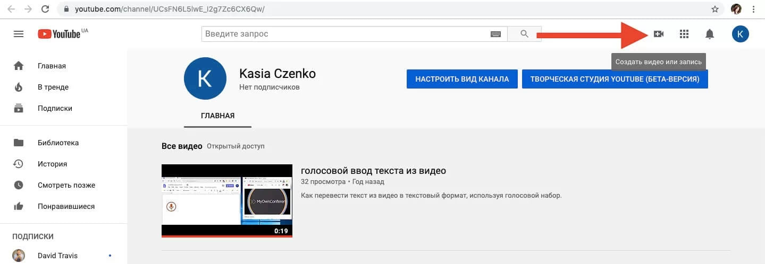This screenshot has width=765, height=264.
Task: Click the Kasia Czenko channel name
Action: (x=278, y=73)
